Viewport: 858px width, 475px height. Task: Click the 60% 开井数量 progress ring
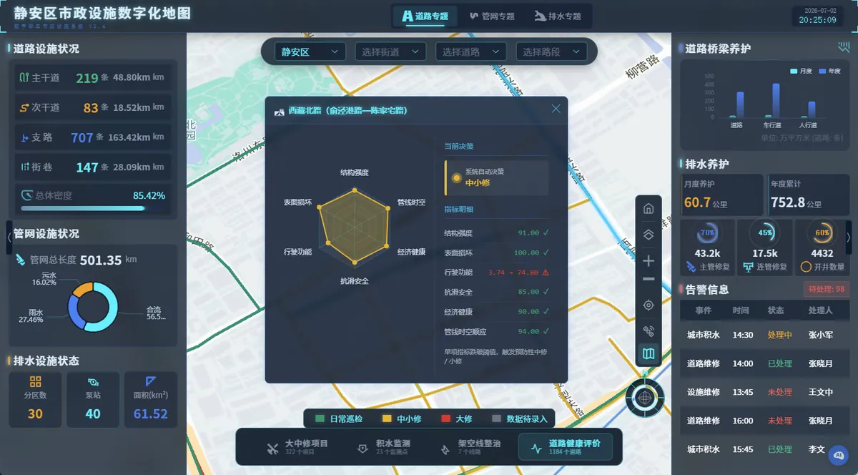point(822,233)
